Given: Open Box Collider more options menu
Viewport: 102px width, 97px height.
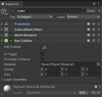Looking at the screenshot, I should pos(99,41).
